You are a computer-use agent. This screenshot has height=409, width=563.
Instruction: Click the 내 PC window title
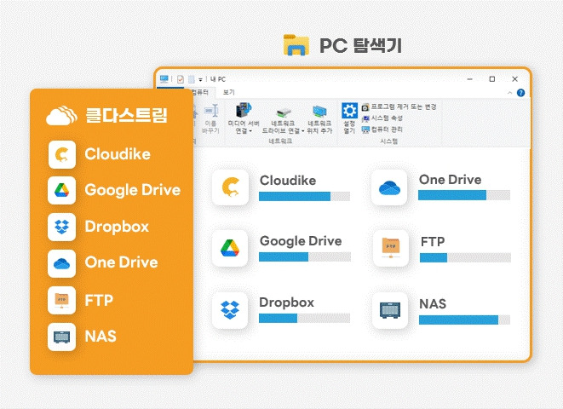218,79
